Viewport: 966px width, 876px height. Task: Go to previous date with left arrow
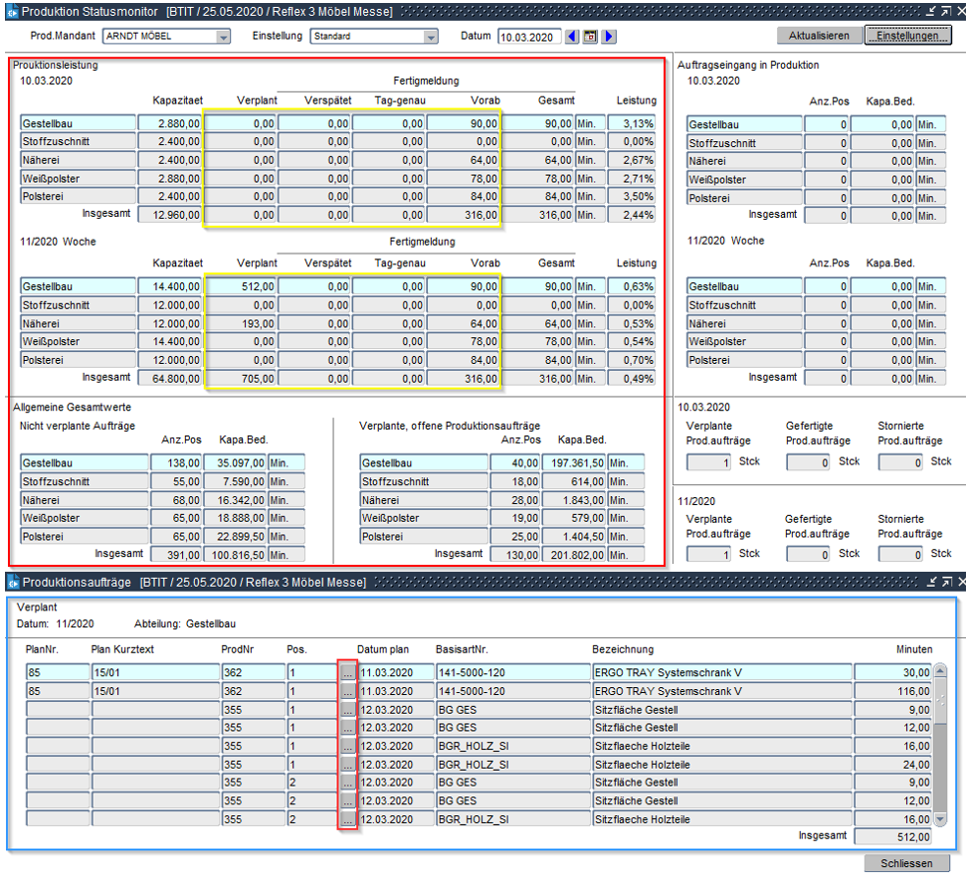point(572,37)
